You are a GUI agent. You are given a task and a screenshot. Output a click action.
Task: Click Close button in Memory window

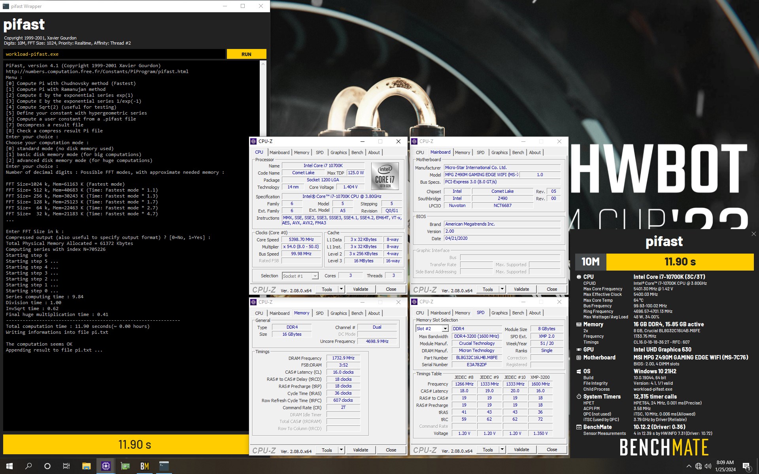coord(391,450)
